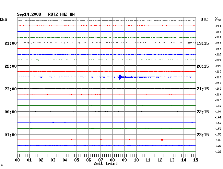Select minute tick label "14"
Screen dimensions: 223x169
point(184,160)
